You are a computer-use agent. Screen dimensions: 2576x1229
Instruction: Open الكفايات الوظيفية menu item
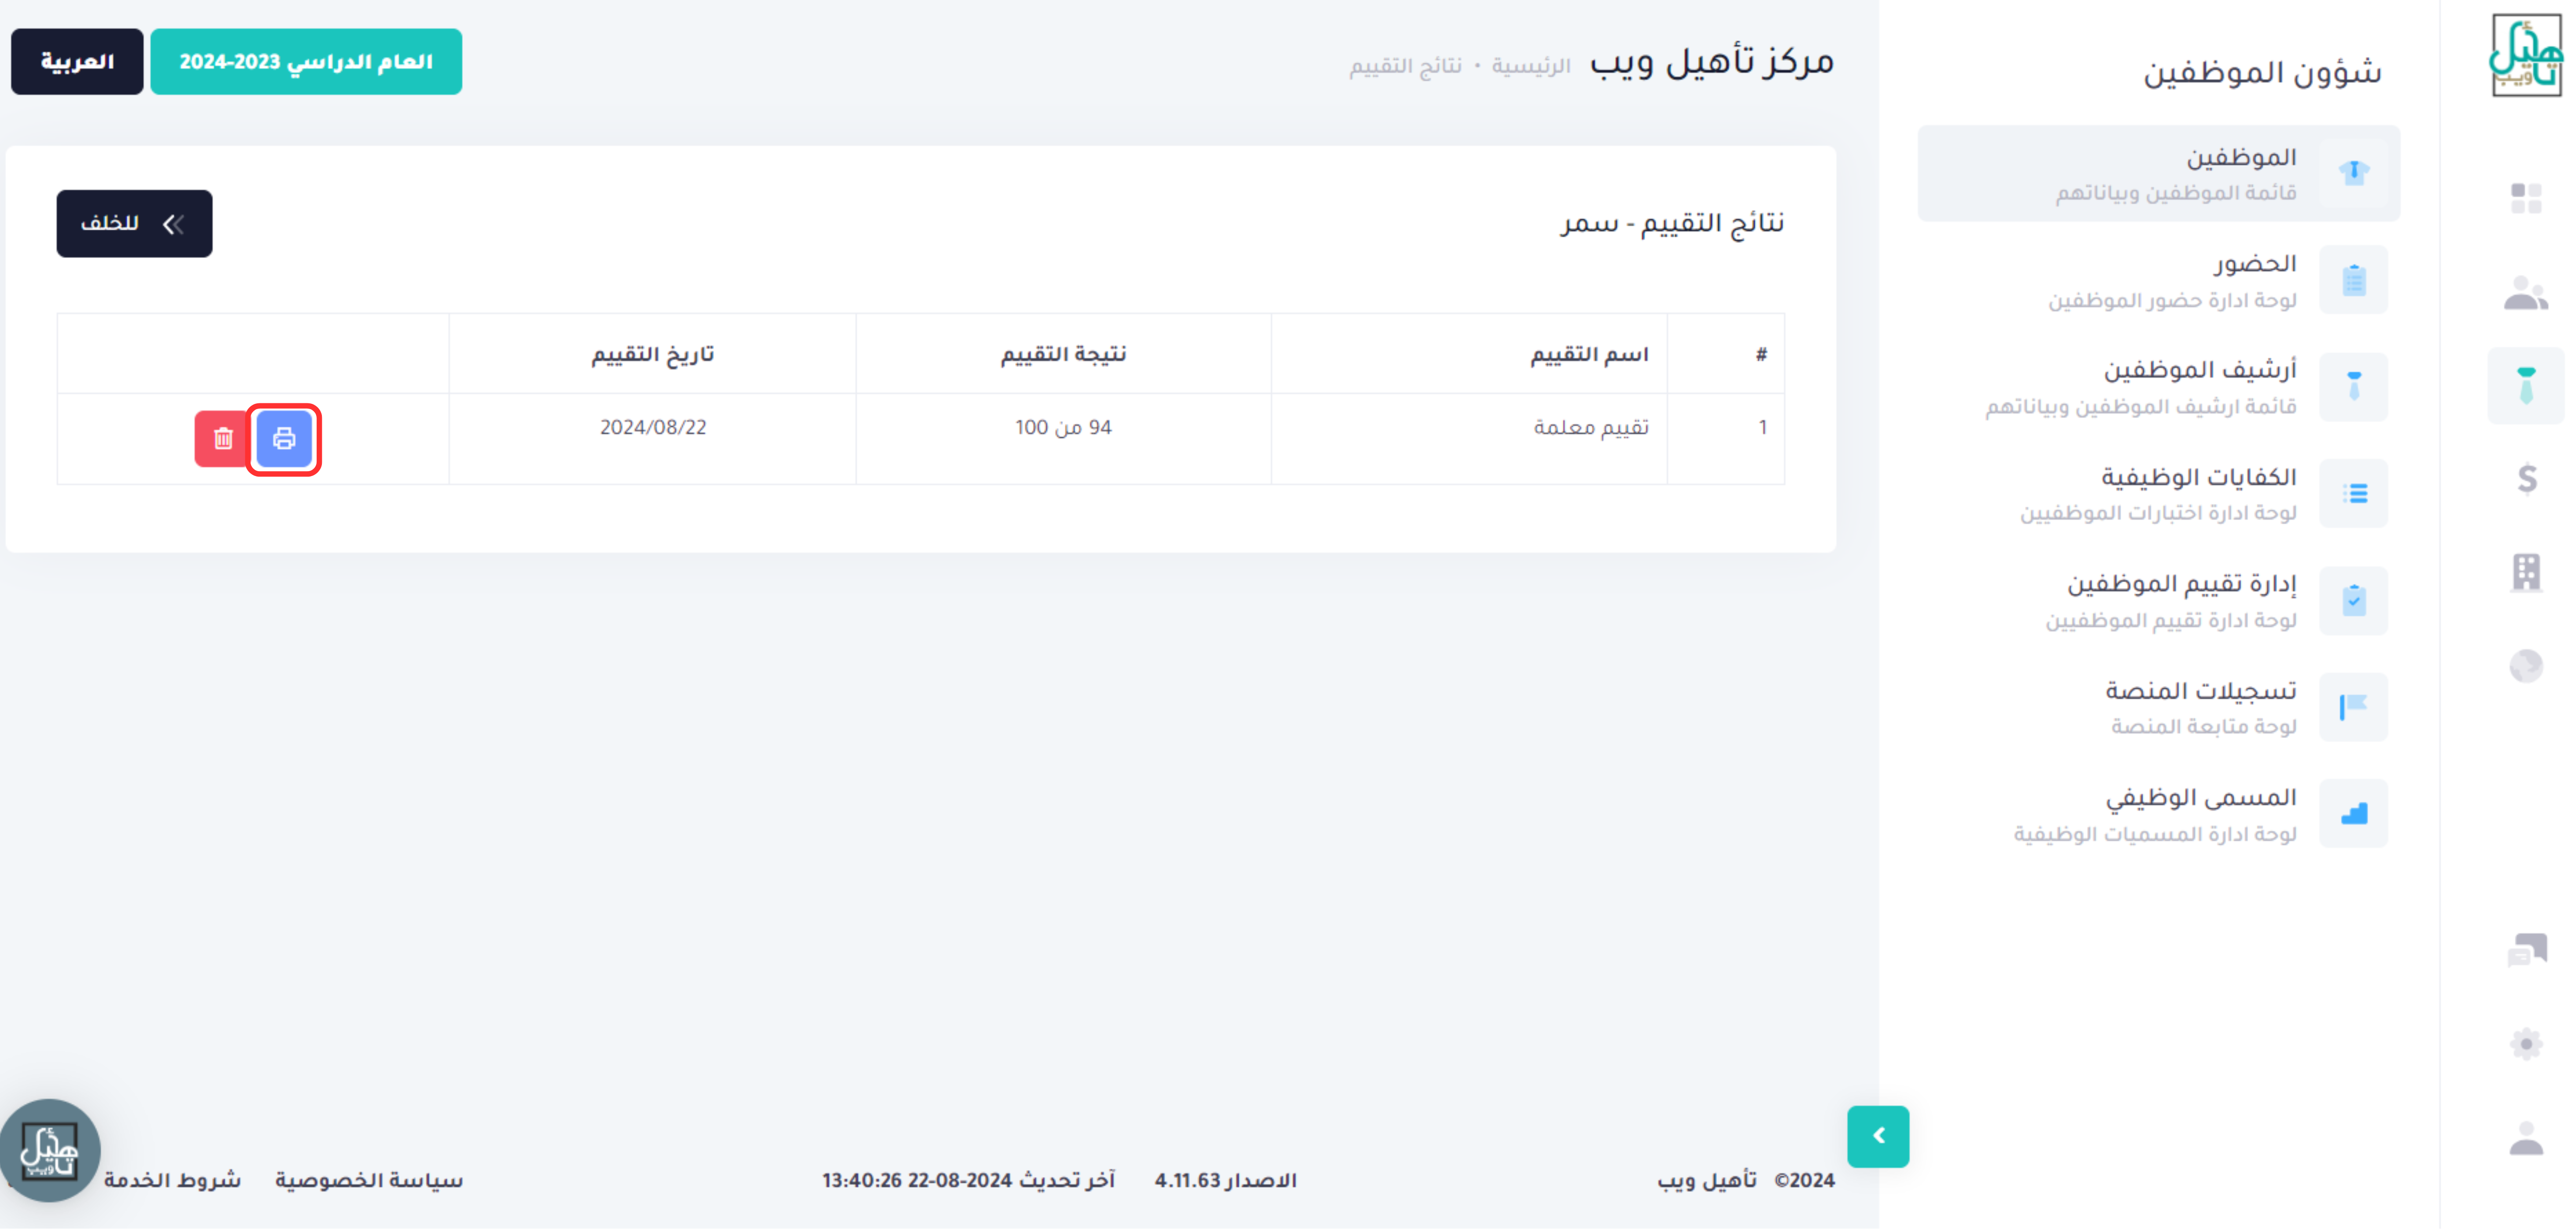click(2159, 494)
